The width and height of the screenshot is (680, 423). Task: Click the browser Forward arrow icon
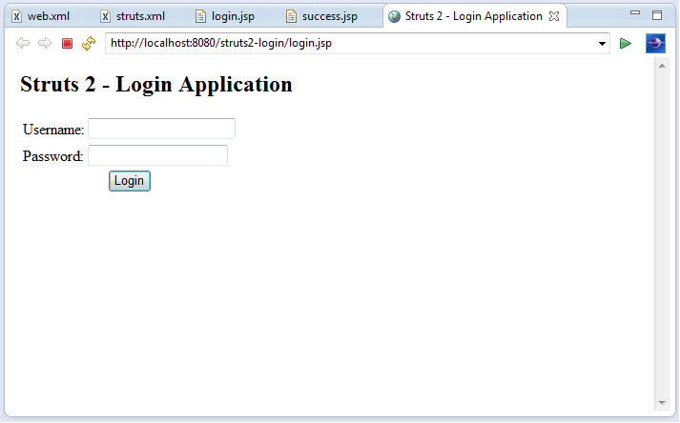tap(44, 44)
